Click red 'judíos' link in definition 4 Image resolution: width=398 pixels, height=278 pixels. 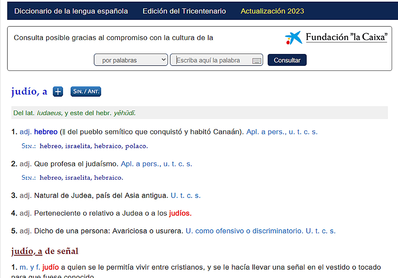[x=180, y=213]
